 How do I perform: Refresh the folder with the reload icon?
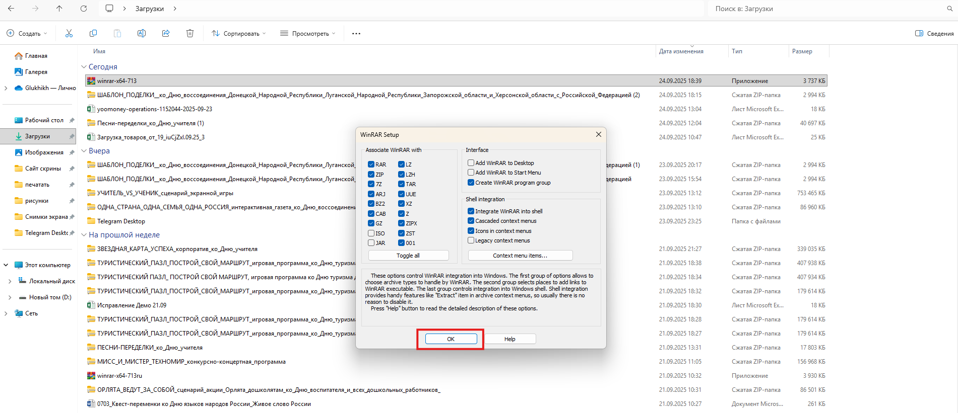(84, 9)
